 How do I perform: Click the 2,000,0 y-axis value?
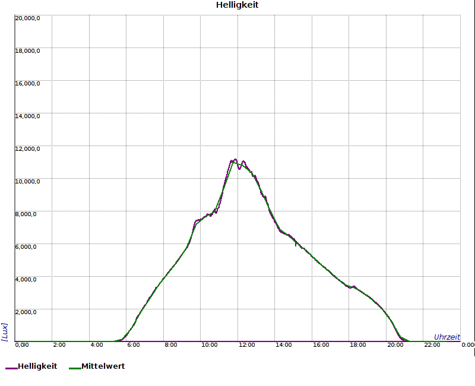[x=26, y=312]
